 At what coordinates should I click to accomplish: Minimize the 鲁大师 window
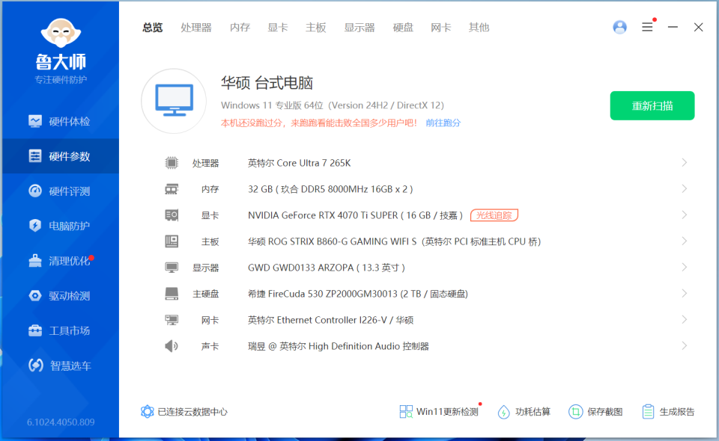[x=673, y=27]
